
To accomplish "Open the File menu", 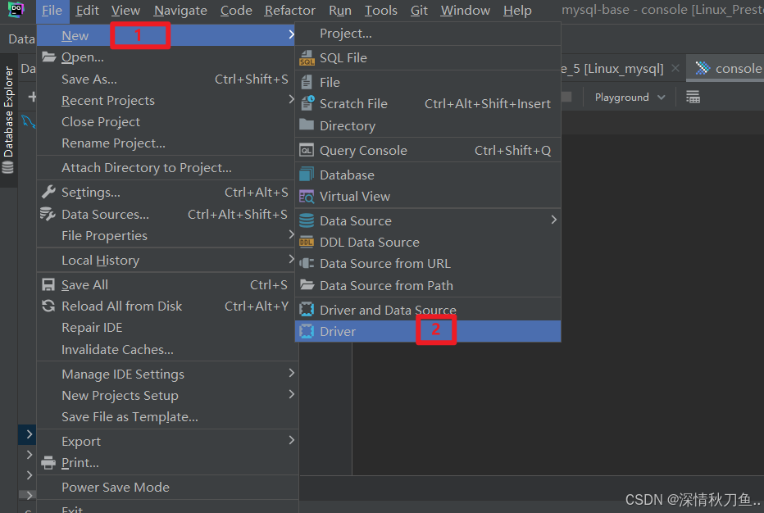I will click(x=52, y=10).
